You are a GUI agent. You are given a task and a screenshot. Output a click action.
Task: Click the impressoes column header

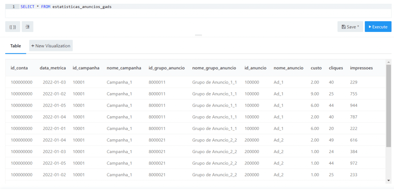361,68
